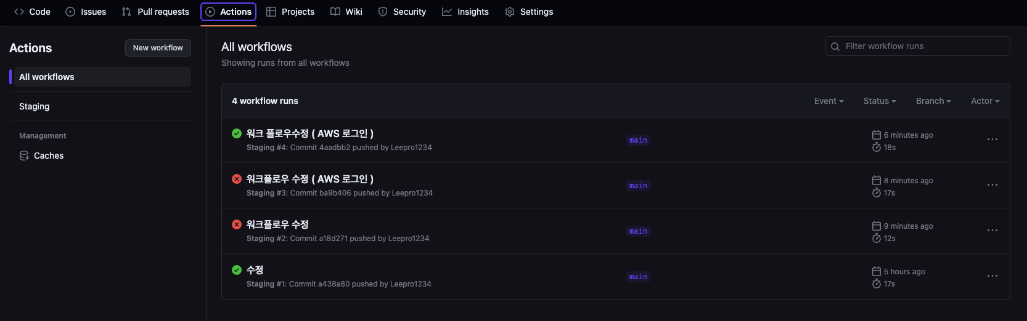Go to the Settings tab
Image resolution: width=1027 pixels, height=321 pixels.
click(x=529, y=12)
